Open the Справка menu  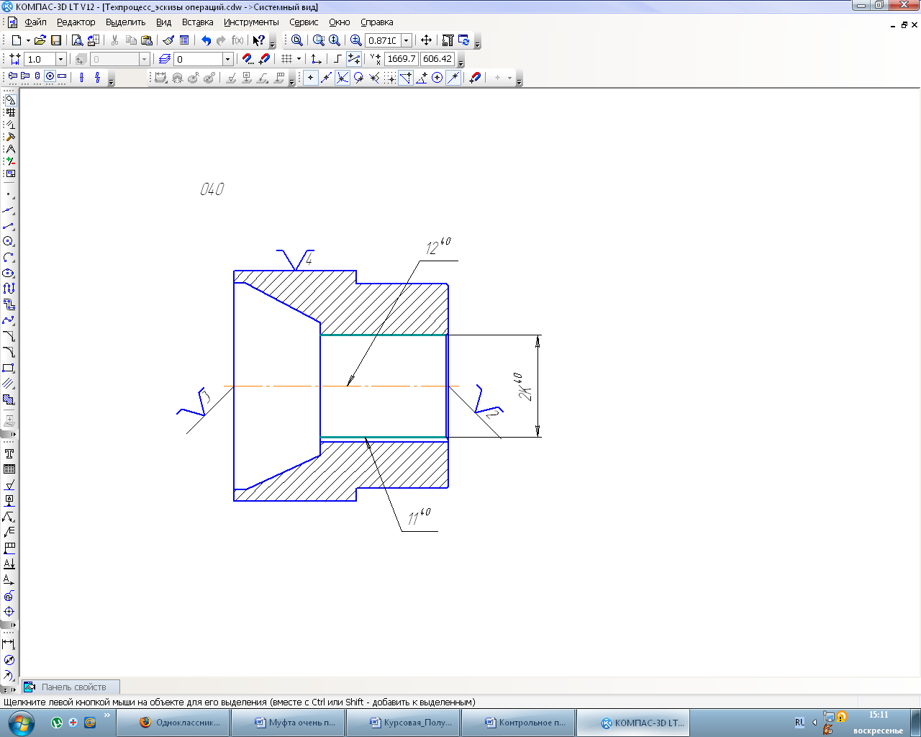(376, 22)
